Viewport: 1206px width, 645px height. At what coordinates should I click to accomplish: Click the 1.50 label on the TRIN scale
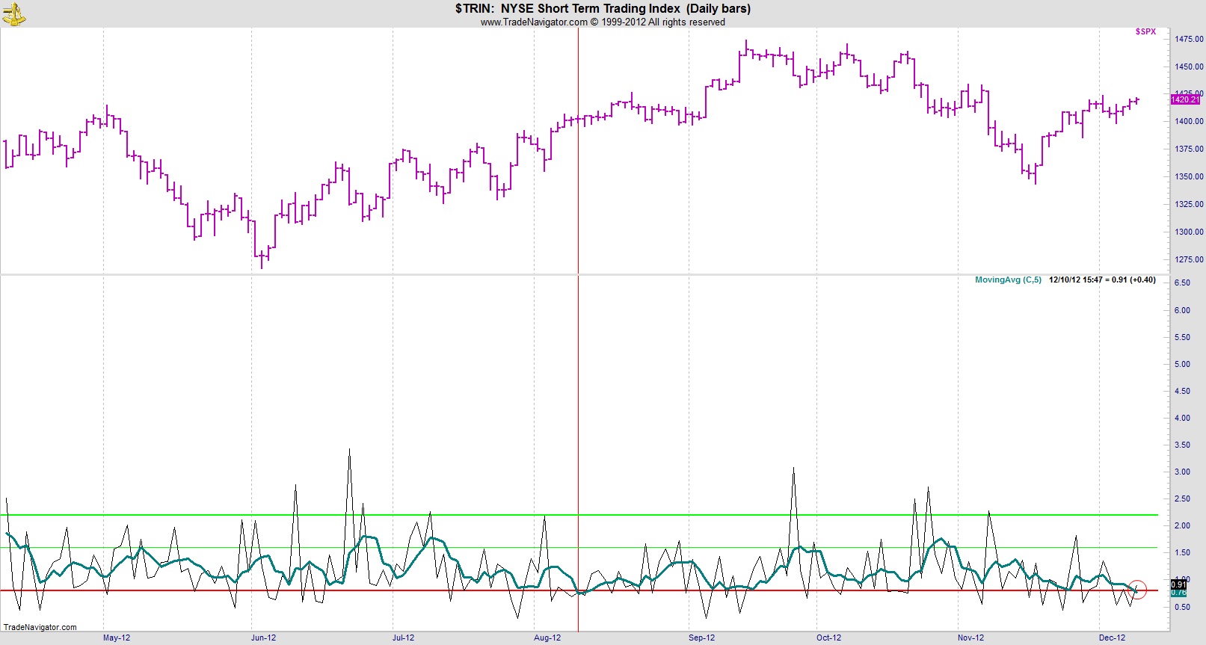tap(1182, 552)
